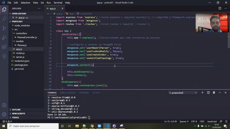230x129 pixels.
Task: Change indentation via Spaces: 4
Action: [x=184, y=121]
